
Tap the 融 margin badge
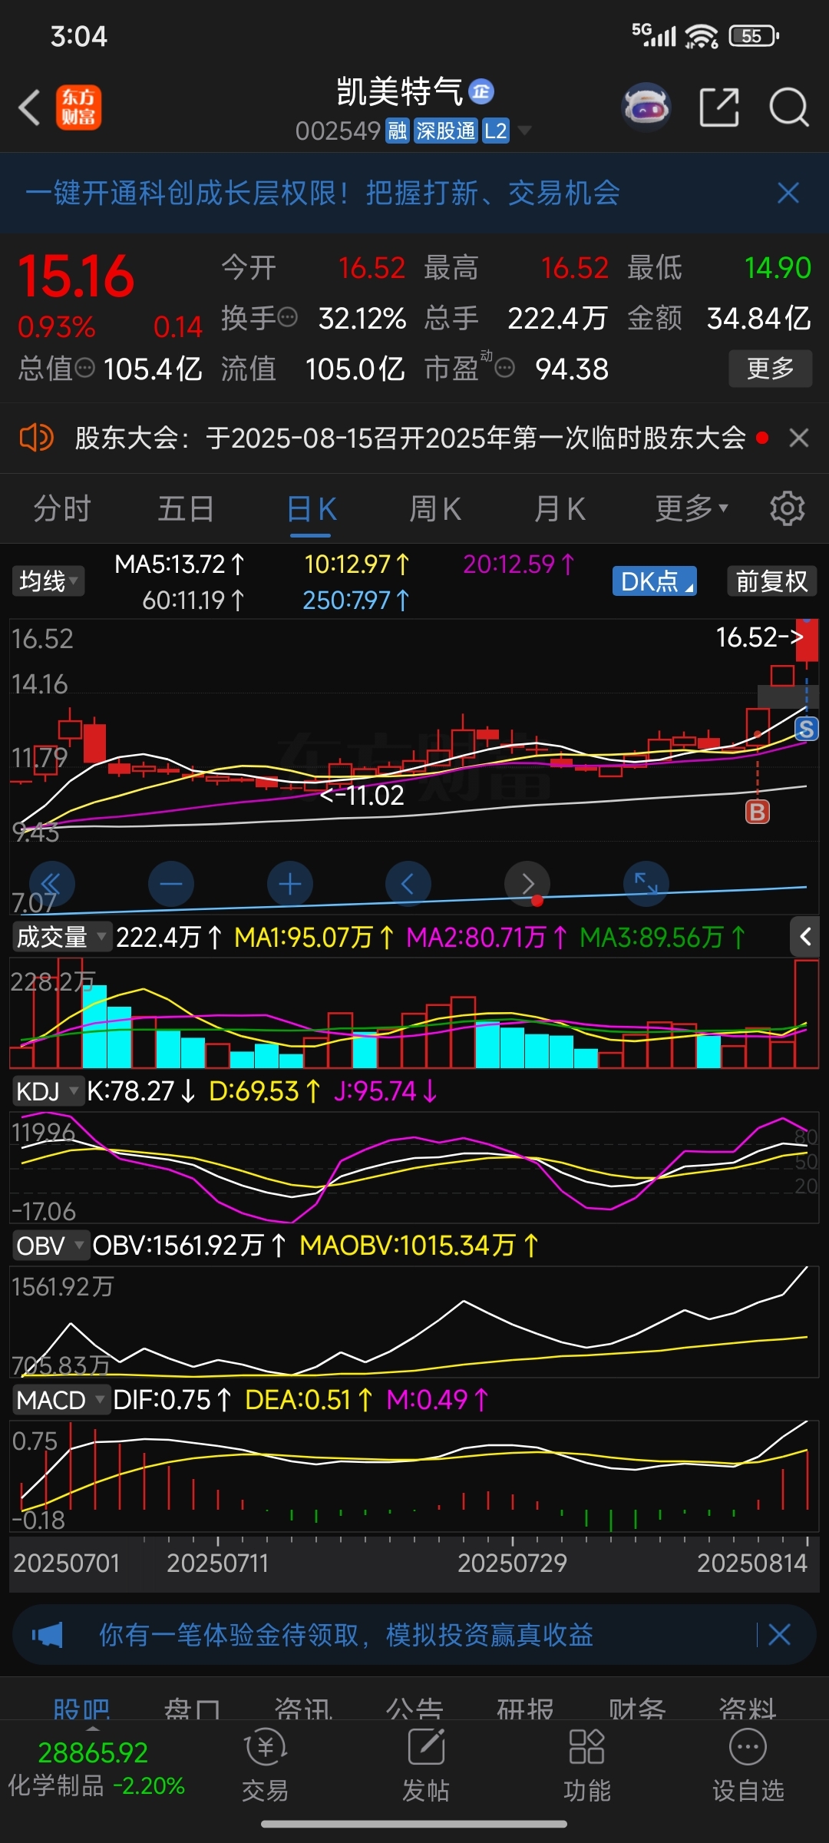(397, 131)
